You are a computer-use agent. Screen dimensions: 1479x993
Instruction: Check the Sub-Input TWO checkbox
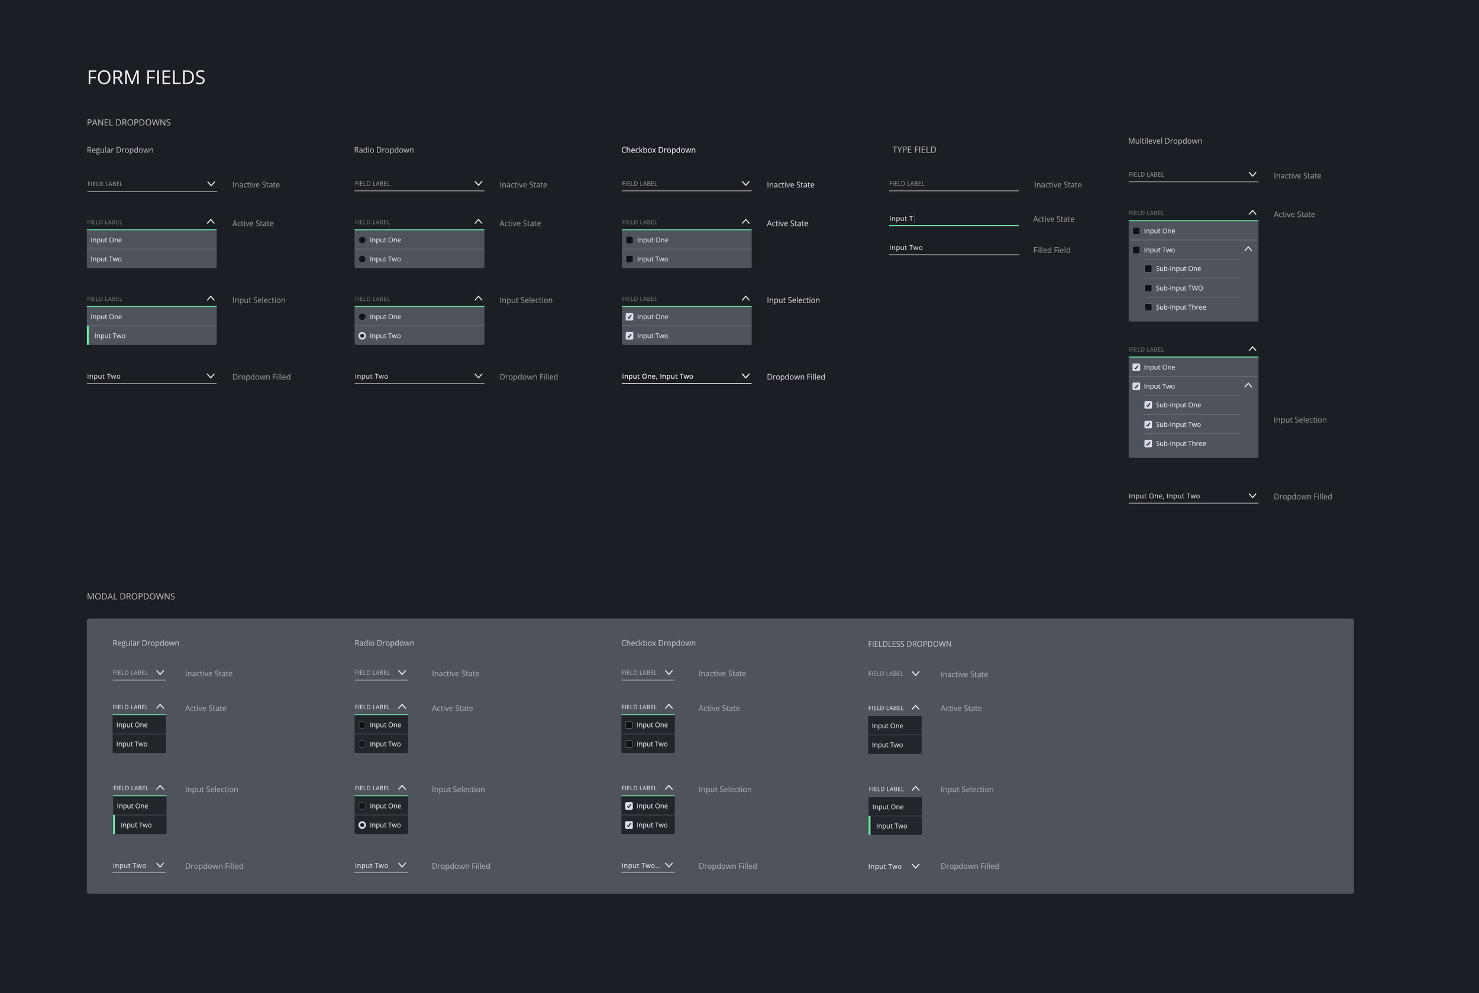point(1148,288)
